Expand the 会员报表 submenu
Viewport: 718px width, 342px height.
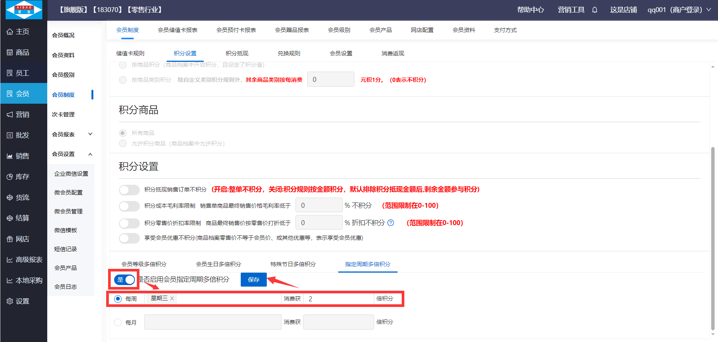[90, 134]
